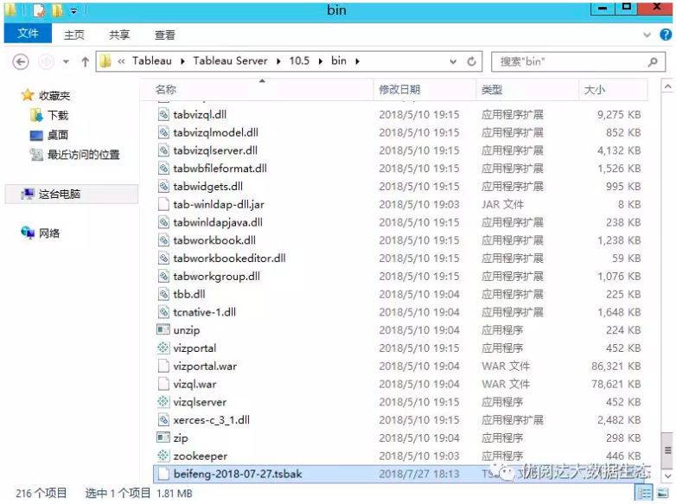
Task: Switch to details view icon in status bar
Action: 645,494
